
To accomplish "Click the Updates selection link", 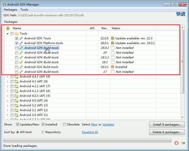I will coord(108,124).
